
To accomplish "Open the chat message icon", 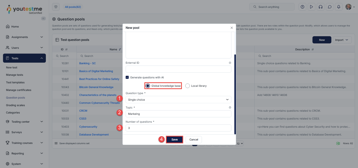I will [x=329, y=7].
